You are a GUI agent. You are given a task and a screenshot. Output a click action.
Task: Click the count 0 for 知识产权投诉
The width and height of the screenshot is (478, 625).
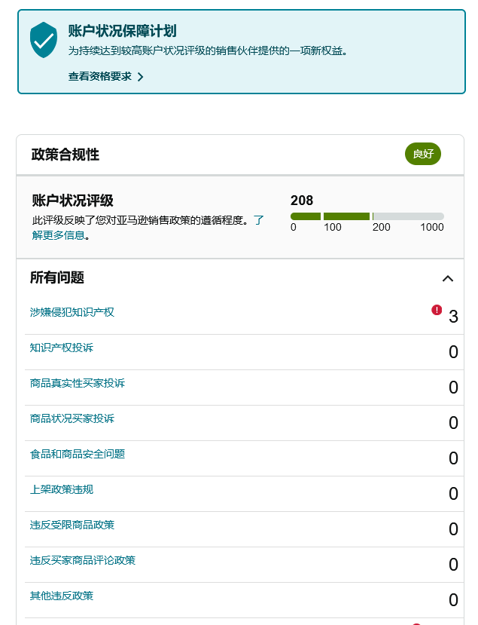[x=453, y=352]
